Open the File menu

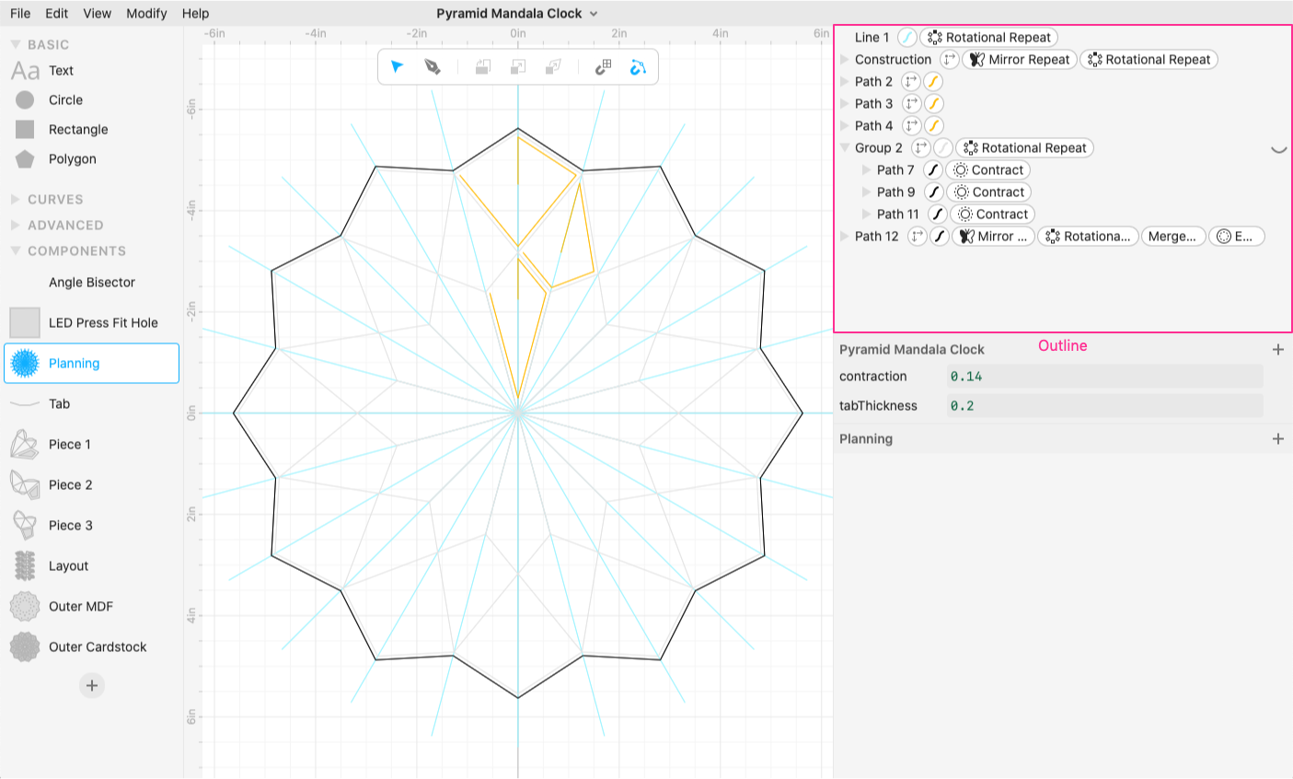coord(20,13)
